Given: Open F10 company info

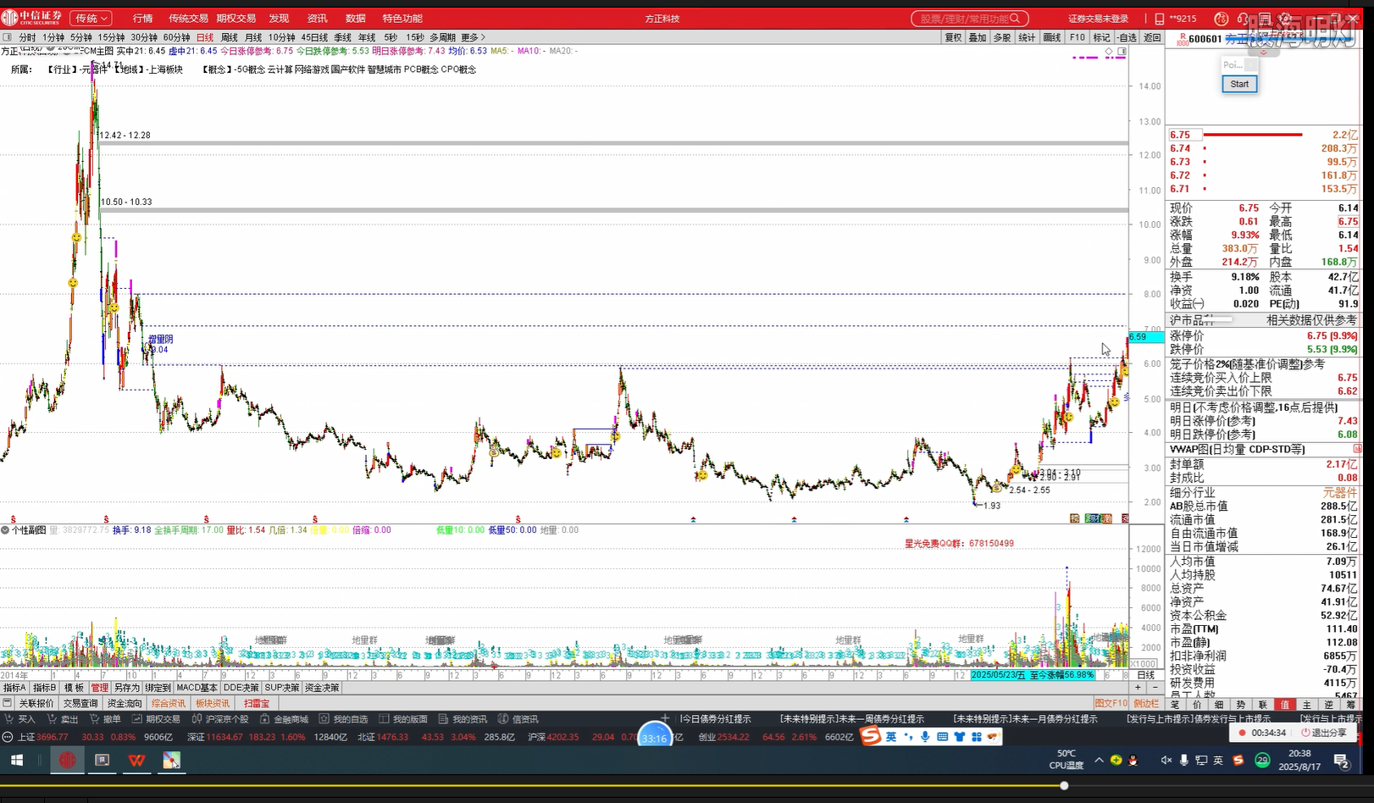Looking at the screenshot, I should (x=1077, y=37).
